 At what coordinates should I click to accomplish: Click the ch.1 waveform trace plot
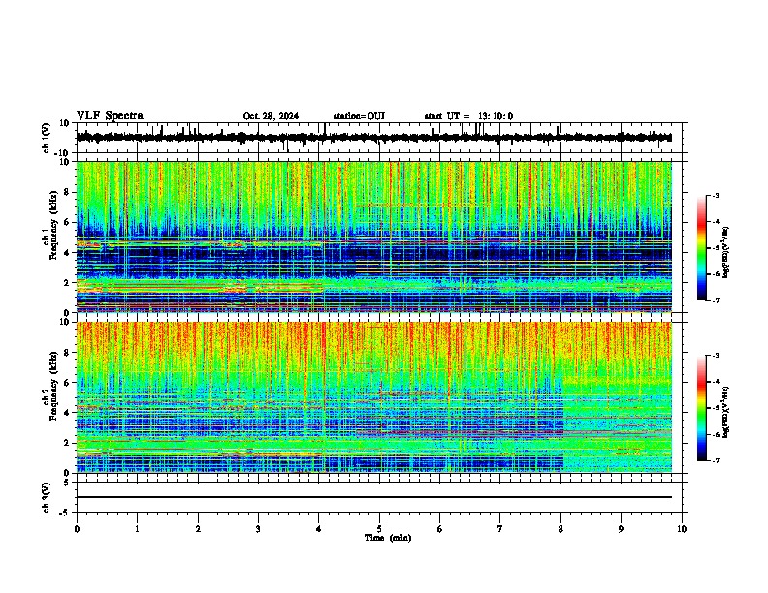pyautogui.click(x=374, y=138)
